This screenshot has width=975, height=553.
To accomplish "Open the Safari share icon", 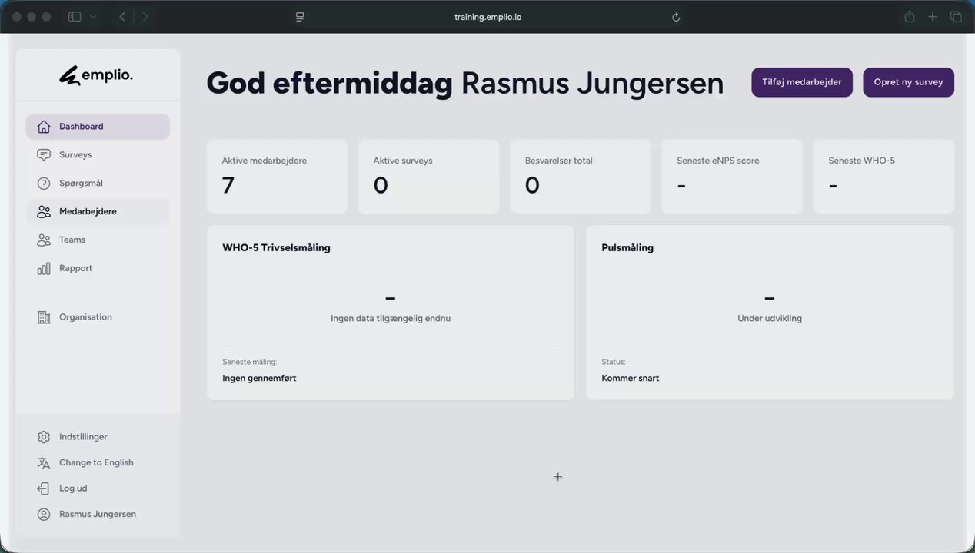I will 910,17.
